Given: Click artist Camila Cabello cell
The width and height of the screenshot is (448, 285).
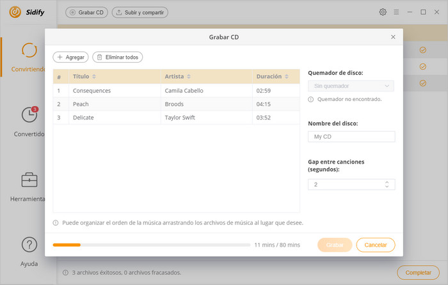Looking at the screenshot, I should coord(184,91).
